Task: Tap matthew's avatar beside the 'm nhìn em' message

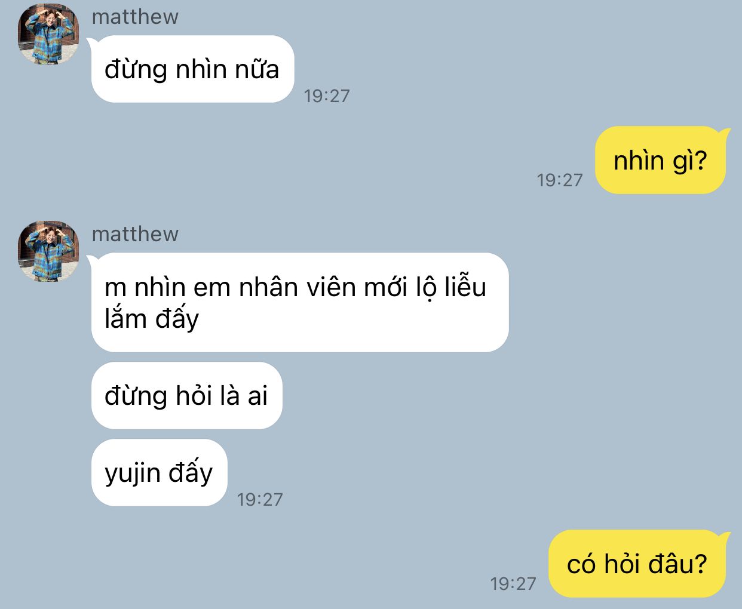Action: pyautogui.click(x=48, y=251)
